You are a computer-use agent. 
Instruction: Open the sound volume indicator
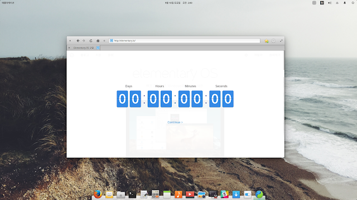(x=330, y=3)
